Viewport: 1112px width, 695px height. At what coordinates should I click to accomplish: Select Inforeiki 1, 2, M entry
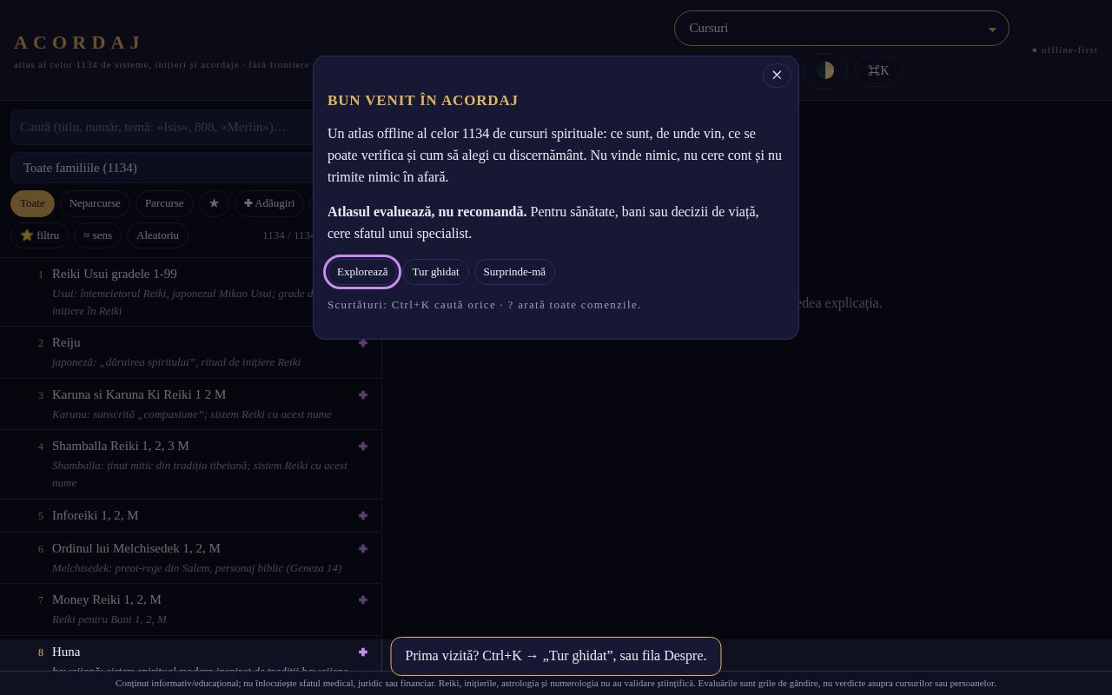click(190, 515)
